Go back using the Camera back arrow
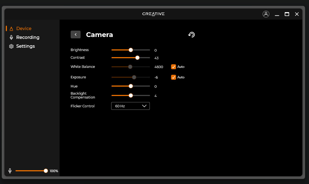This screenshot has width=309, height=184. pyautogui.click(x=76, y=34)
